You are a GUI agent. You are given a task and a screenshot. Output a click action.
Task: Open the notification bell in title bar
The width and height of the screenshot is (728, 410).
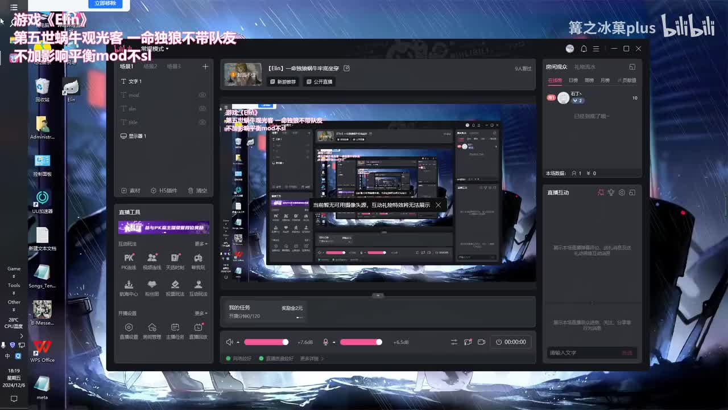[584, 48]
